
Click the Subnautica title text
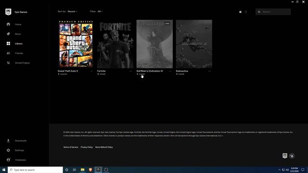tap(182, 71)
